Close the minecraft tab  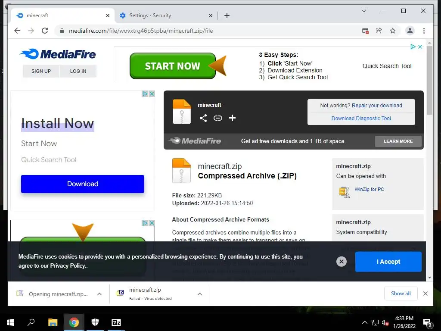[x=107, y=16]
